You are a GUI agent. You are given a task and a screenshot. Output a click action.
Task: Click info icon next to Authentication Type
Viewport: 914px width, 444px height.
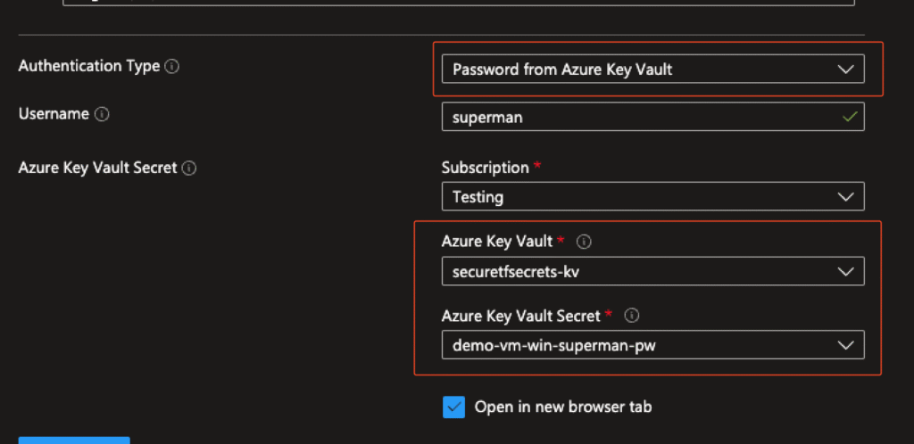(172, 67)
